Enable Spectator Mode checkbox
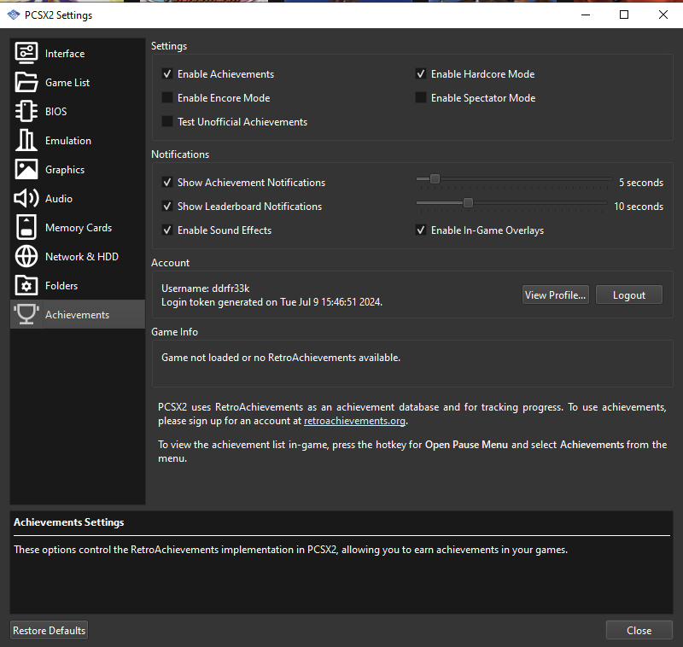This screenshot has height=647, width=683. (421, 97)
